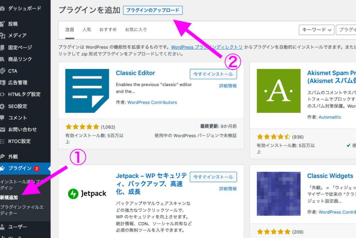Click the メディア media icon
Viewport: 356px width, 238px height.
[2, 36]
